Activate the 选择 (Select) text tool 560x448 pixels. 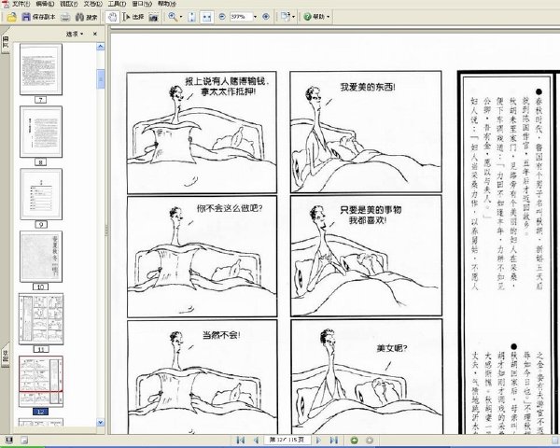pos(133,17)
